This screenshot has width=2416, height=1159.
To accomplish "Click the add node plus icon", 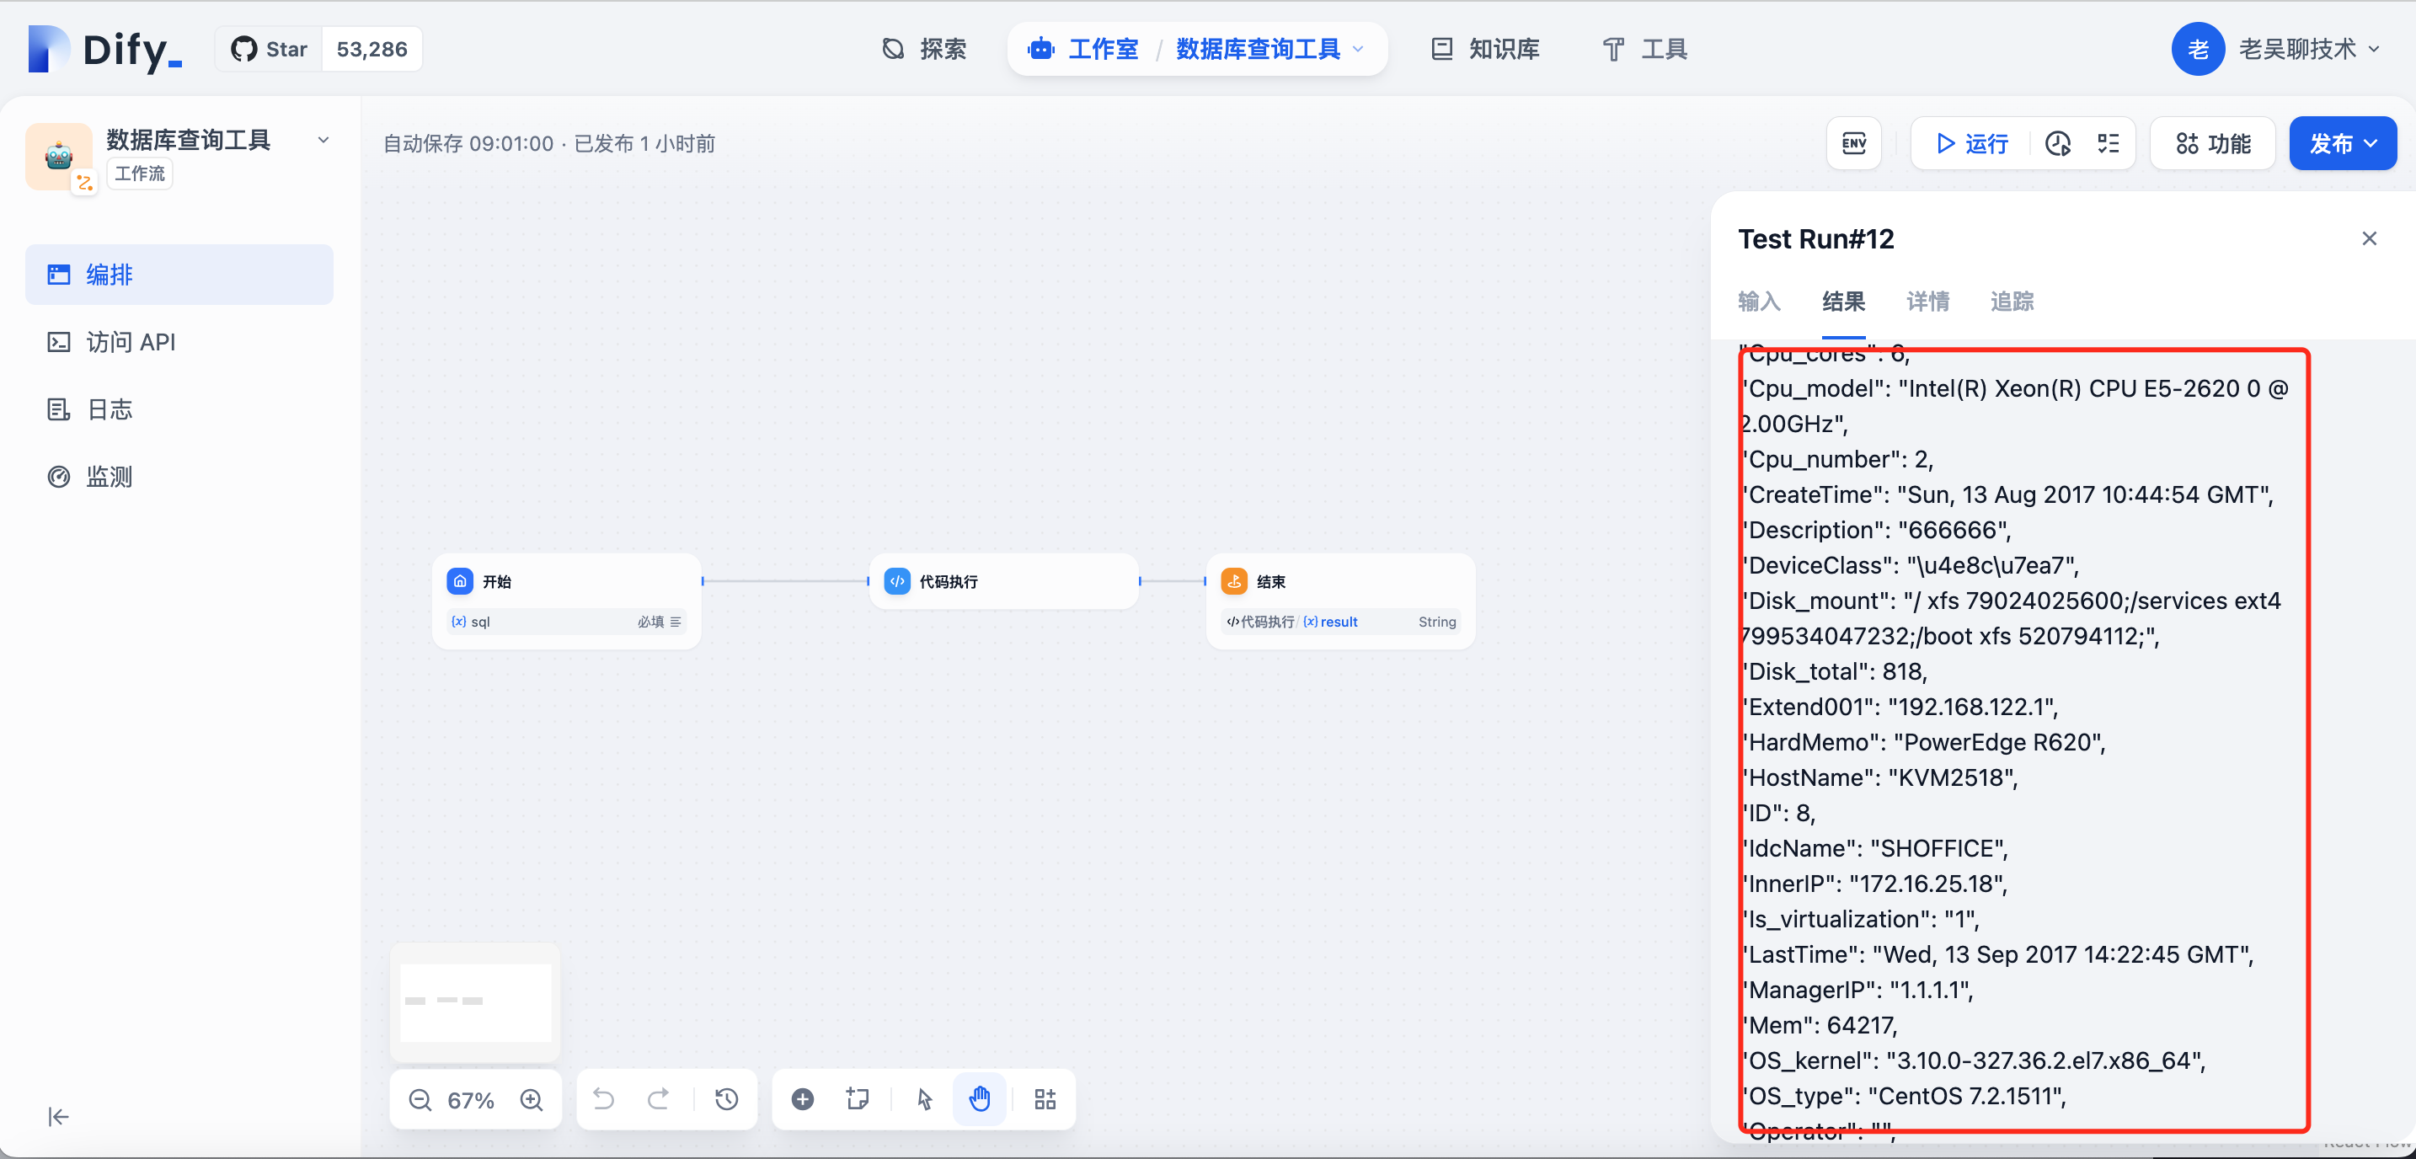I will pos(803,1099).
